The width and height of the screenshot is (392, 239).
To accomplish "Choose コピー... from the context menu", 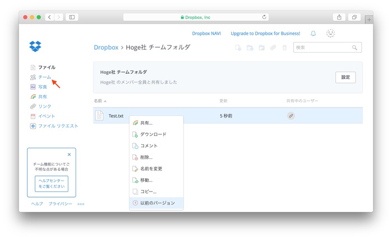I will [156, 192].
